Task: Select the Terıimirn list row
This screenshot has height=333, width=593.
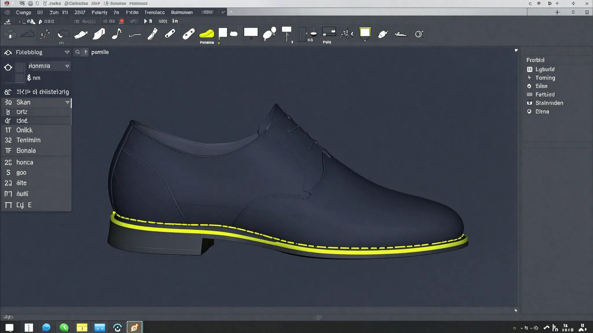Action: point(36,140)
